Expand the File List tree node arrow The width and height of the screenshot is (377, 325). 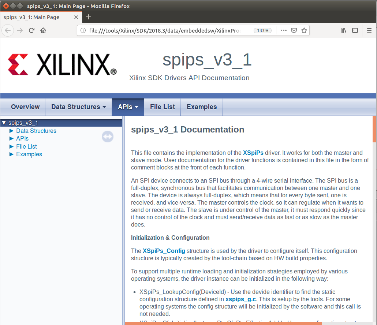11,146
